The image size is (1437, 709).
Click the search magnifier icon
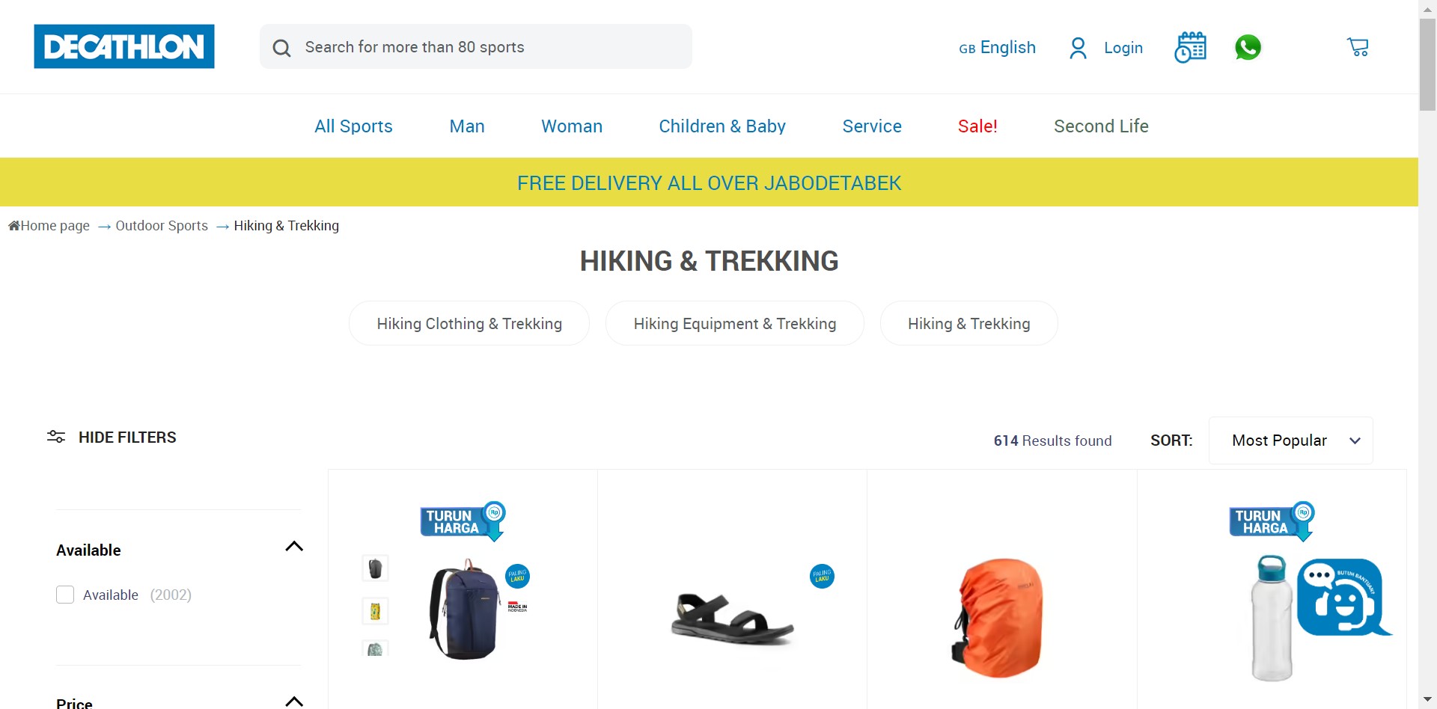[281, 48]
